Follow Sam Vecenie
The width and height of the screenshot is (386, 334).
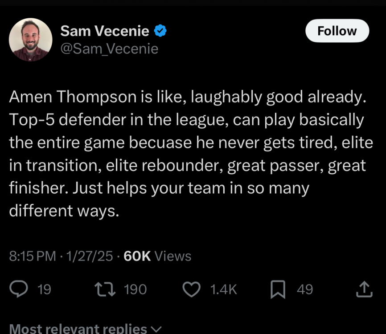coord(337,31)
